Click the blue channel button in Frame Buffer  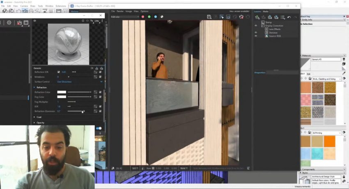click(156, 17)
